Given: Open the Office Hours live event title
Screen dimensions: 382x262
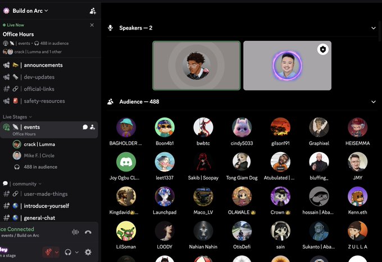Looking at the screenshot, I should click(19, 34).
